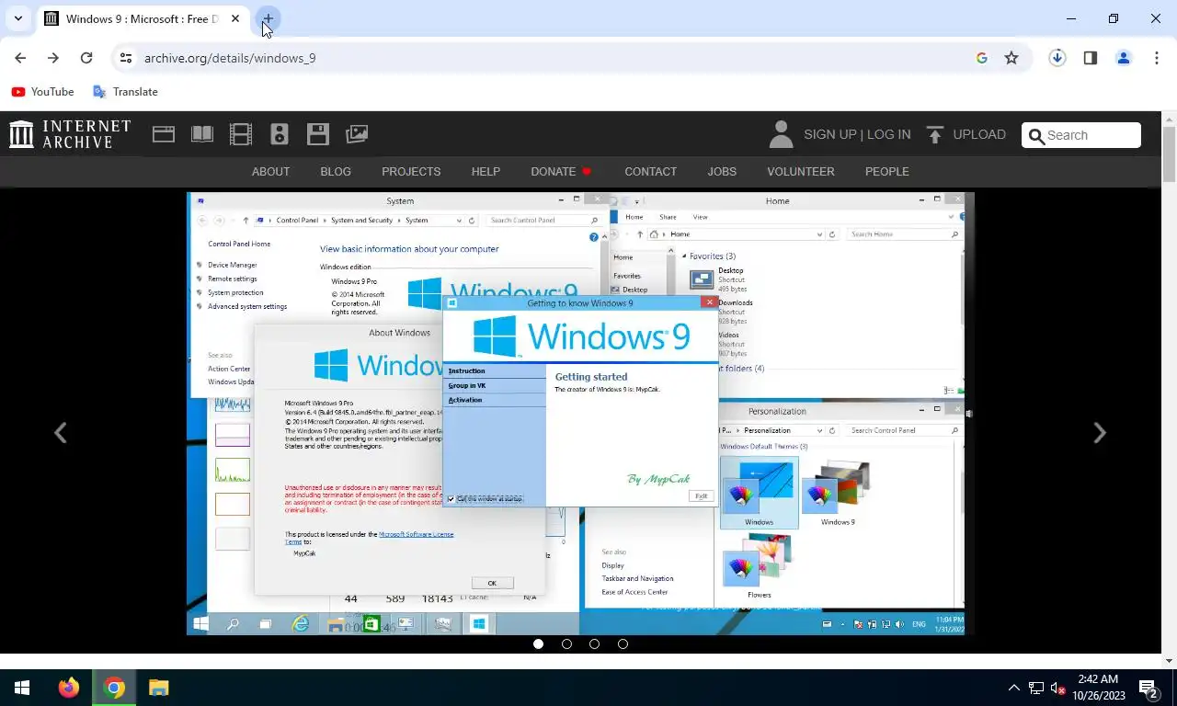The width and height of the screenshot is (1177, 706).
Task: Show hidden system tray icons
Action: click(x=1014, y=688)
